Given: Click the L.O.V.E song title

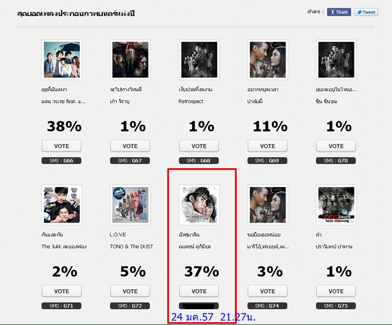Looking at the screenshot, I should pyautogui.click(x=118, y=235).
